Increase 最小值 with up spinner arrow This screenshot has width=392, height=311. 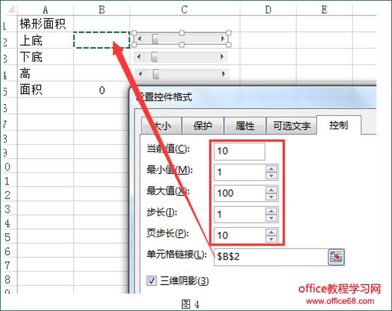click(271, 169)
